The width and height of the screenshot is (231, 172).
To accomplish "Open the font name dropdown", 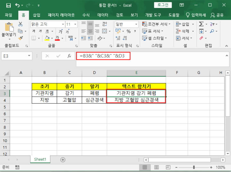I will click(63, 24).
